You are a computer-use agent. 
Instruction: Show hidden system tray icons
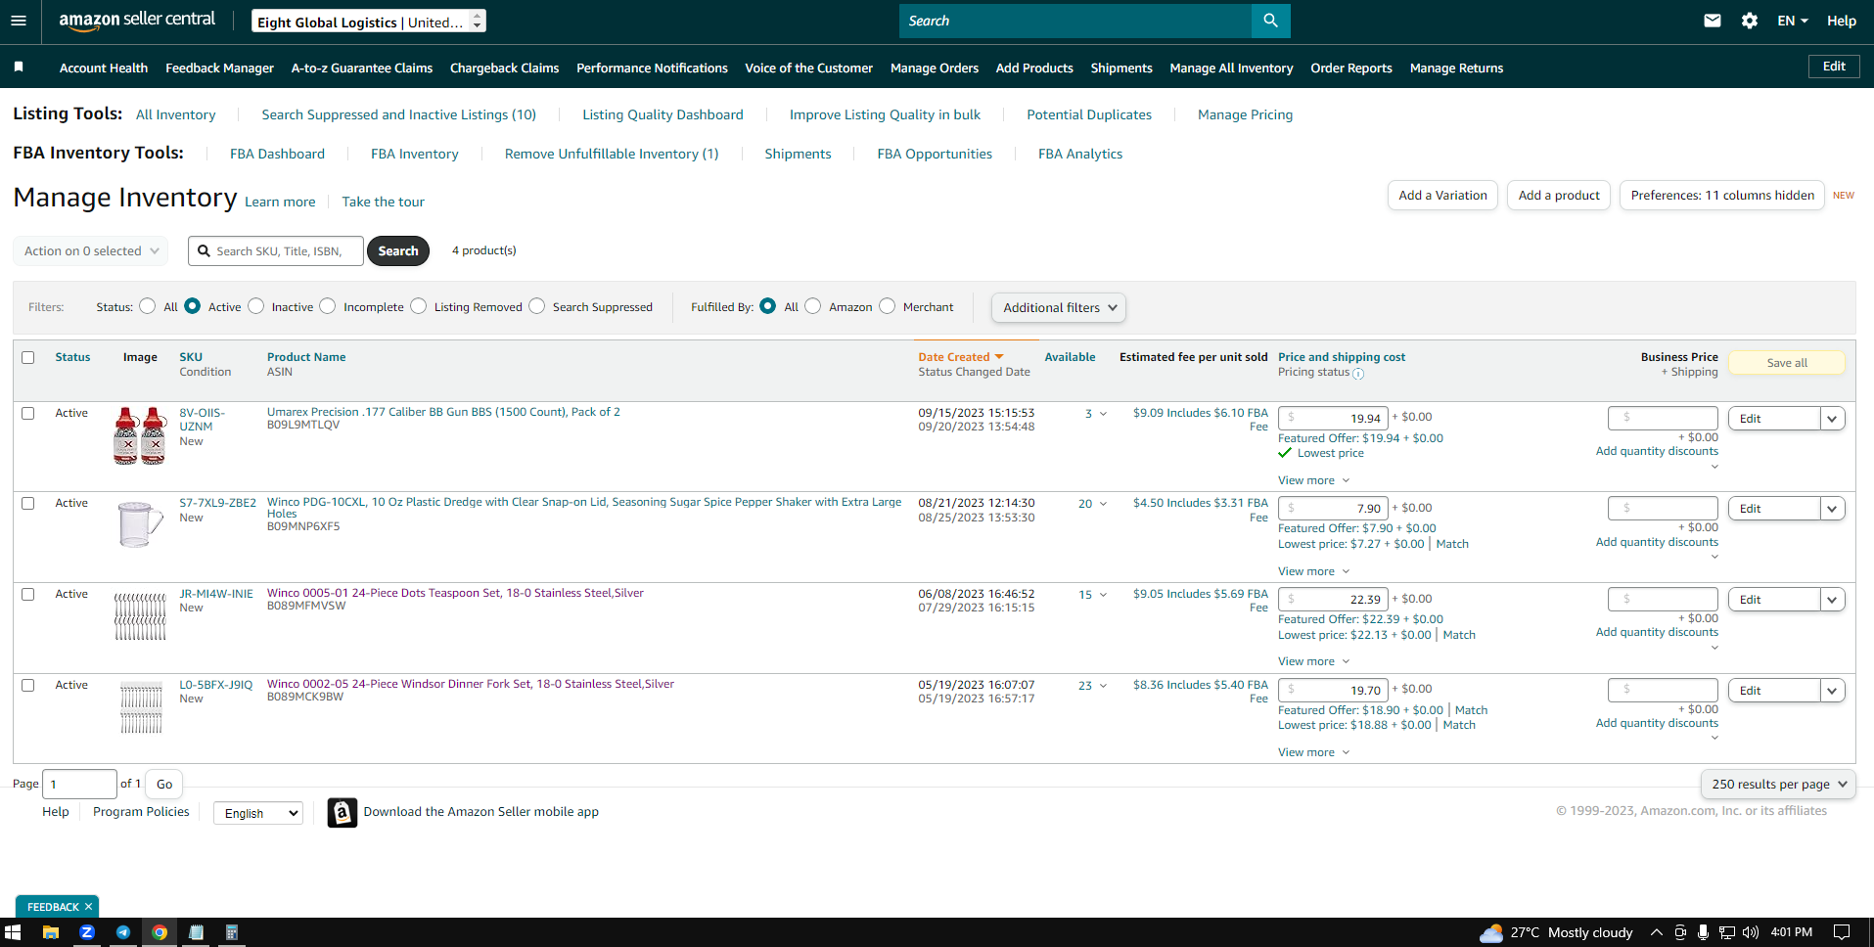point(1656,932)
